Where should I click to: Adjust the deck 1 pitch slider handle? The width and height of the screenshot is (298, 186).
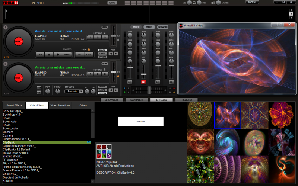pos(114,36)
